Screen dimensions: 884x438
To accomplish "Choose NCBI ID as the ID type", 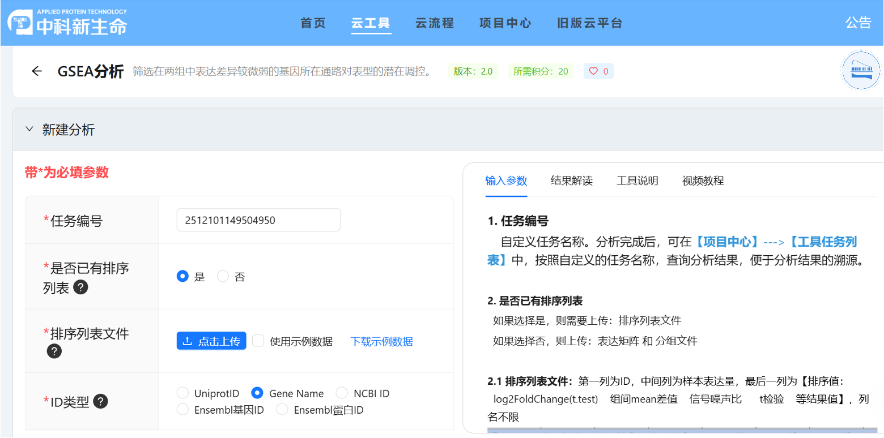I will (x=342, y=392).
